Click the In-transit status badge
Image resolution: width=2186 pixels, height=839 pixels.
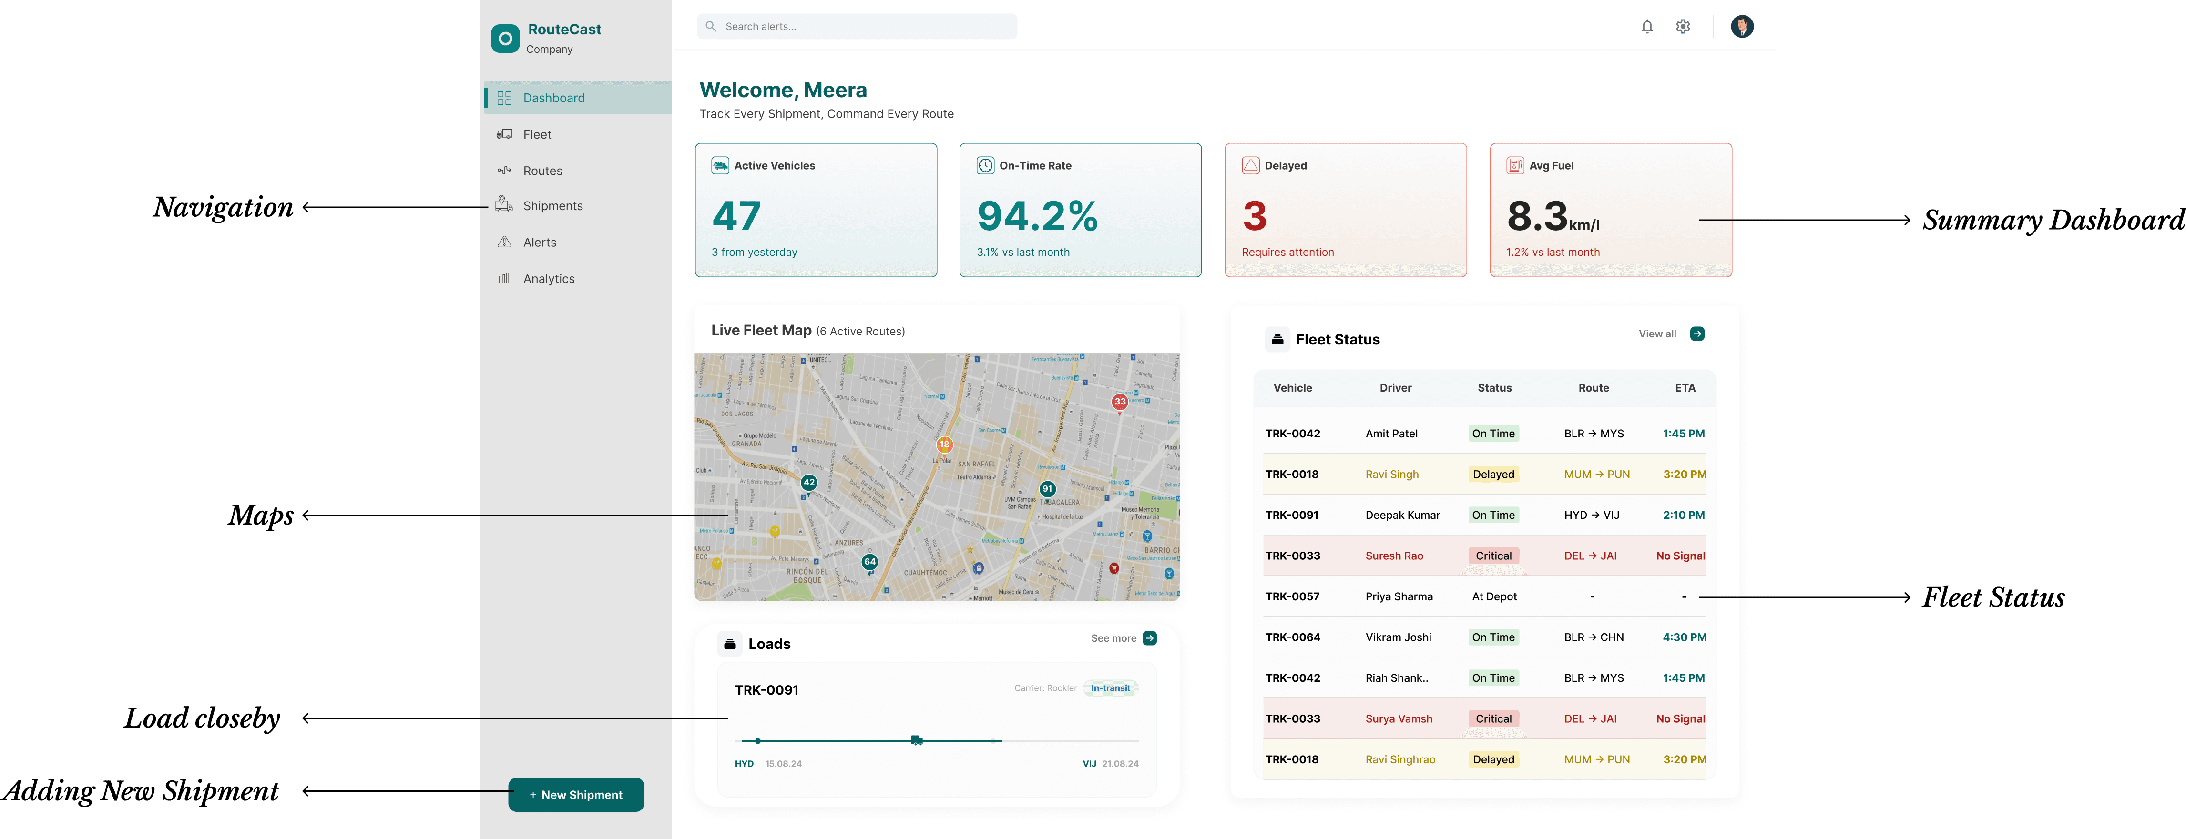pyautogui.click(x=1110, y=688)
